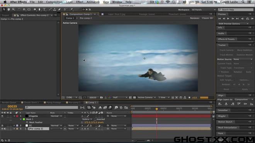This screenshot has width=255, height=143.
Task: Toggle transparency grid in viewer footer
Action: point(134,98)
